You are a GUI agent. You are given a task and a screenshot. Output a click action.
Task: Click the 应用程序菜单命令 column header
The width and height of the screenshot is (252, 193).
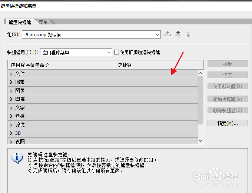61,65
